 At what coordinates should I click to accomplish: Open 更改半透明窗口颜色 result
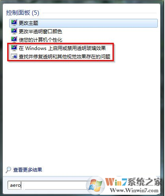(x=40, y=32)
